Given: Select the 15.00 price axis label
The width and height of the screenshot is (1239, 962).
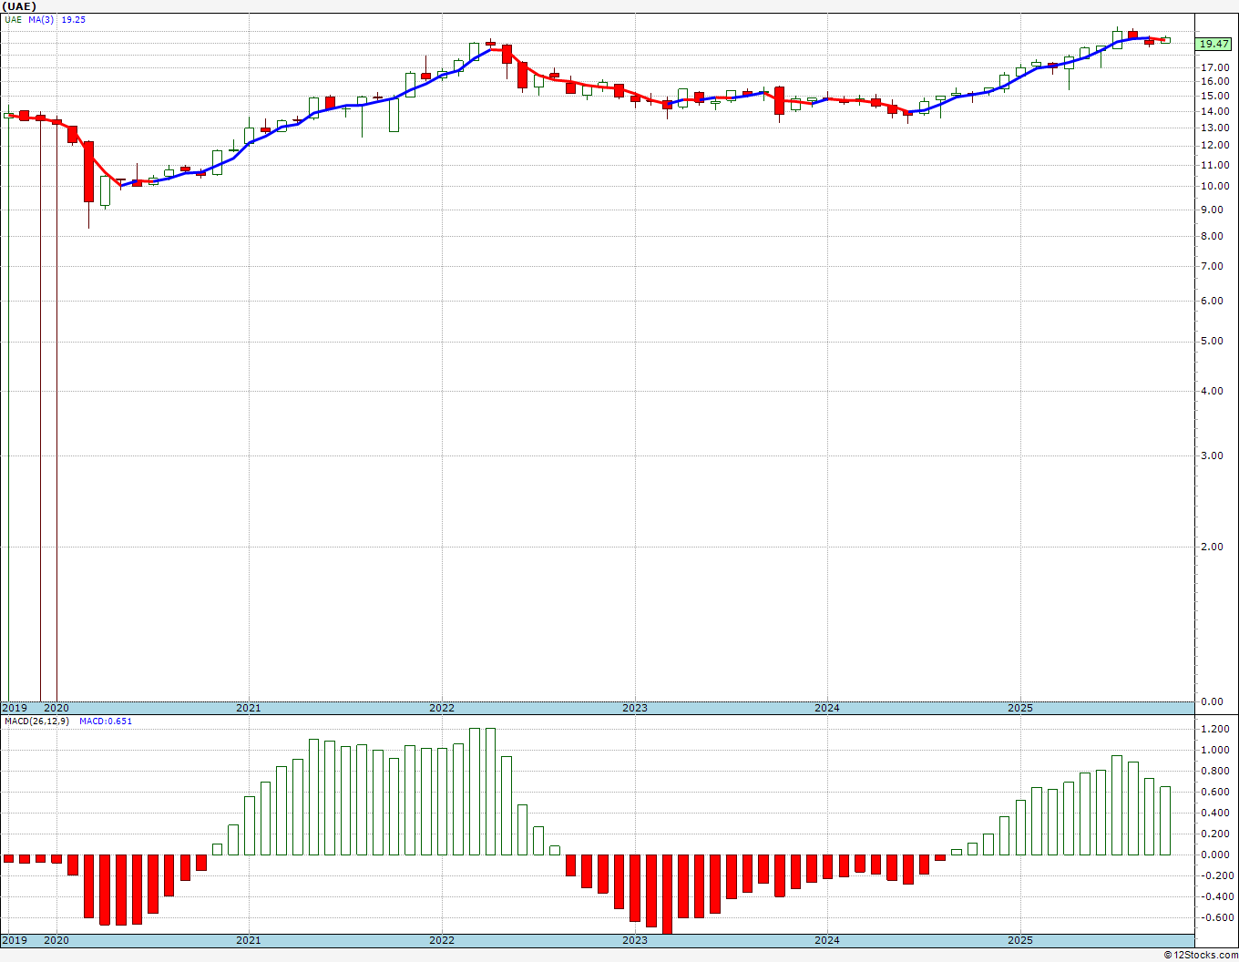Looking at the screenshot, I should tap(1215, 96).
